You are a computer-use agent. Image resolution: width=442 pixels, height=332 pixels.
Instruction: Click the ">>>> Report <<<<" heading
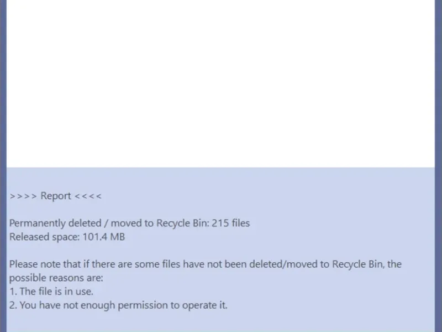click(x=55, y=196)
